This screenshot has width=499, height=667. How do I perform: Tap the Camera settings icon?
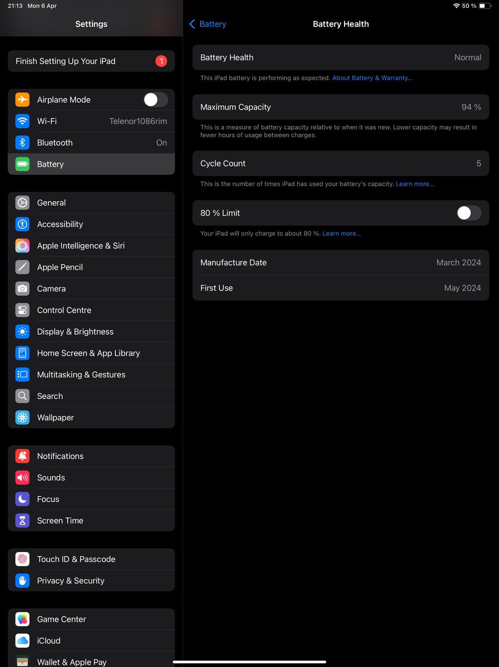[22, 288]
